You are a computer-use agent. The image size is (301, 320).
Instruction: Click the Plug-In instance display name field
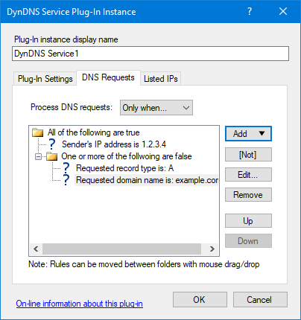[150, 54]
